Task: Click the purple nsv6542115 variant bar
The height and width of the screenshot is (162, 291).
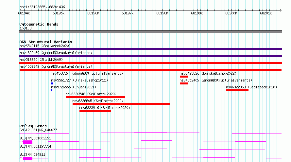Action: pyautogui.click(x=150, y=49)
